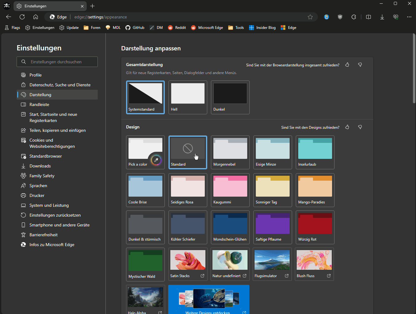
Task: Open the Extensions puzzle icon
Action: [354, 17]
